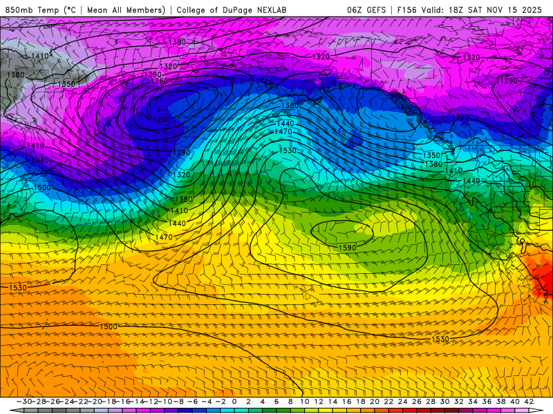Select the -28 legend value
553x414 pixels.
pos(38,402)
